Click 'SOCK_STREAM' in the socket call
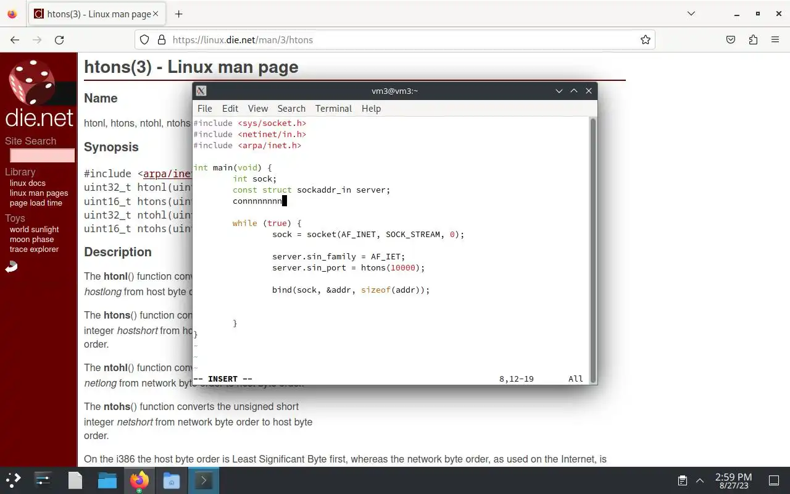This screenshot has height=494, width=790. coord(413,234)
